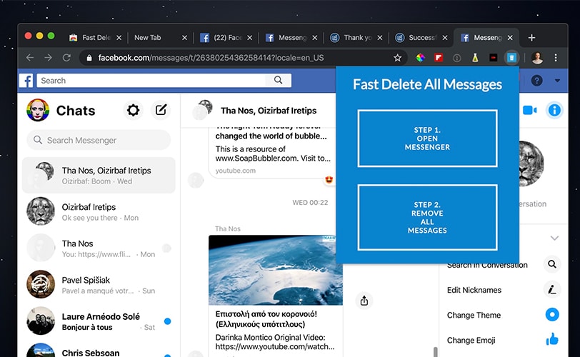Switch to the Thank yo tab

click(356, 38)
